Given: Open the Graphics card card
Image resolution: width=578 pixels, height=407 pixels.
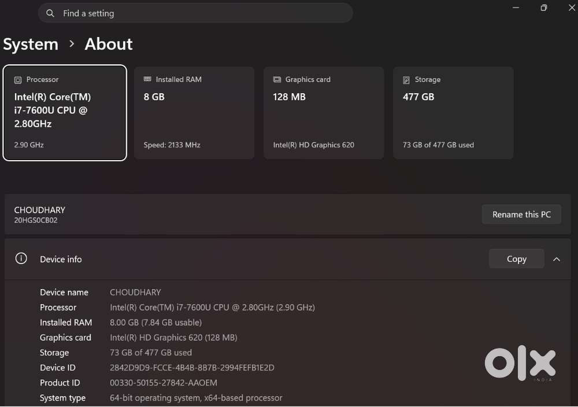Looking at the screenshot, I should coord(324,113).
